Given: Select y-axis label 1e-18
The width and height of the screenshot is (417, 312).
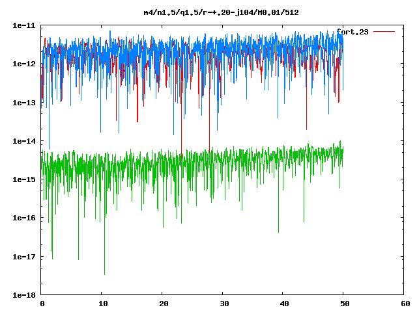Looking at the screenshot, I should point(24,295).
